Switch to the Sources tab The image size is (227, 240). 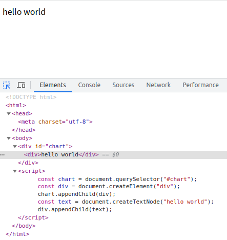[x=123, y=85]
